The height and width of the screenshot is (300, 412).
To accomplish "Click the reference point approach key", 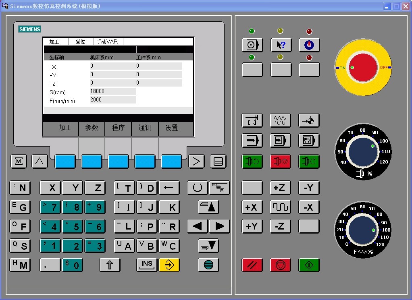I will tap(252, 45).
